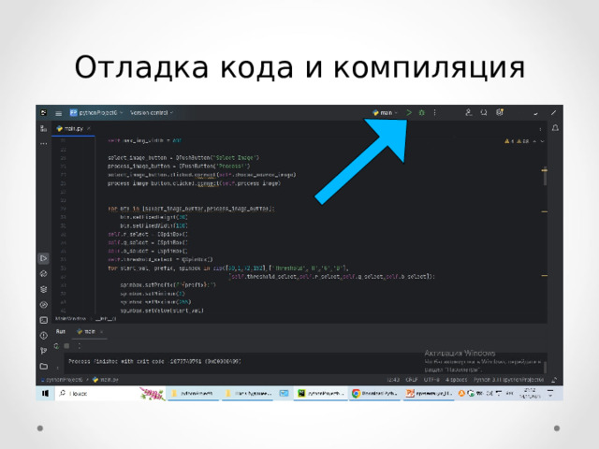
Task: Open IDE settings gear icon
Action: (x=499, y=112)
